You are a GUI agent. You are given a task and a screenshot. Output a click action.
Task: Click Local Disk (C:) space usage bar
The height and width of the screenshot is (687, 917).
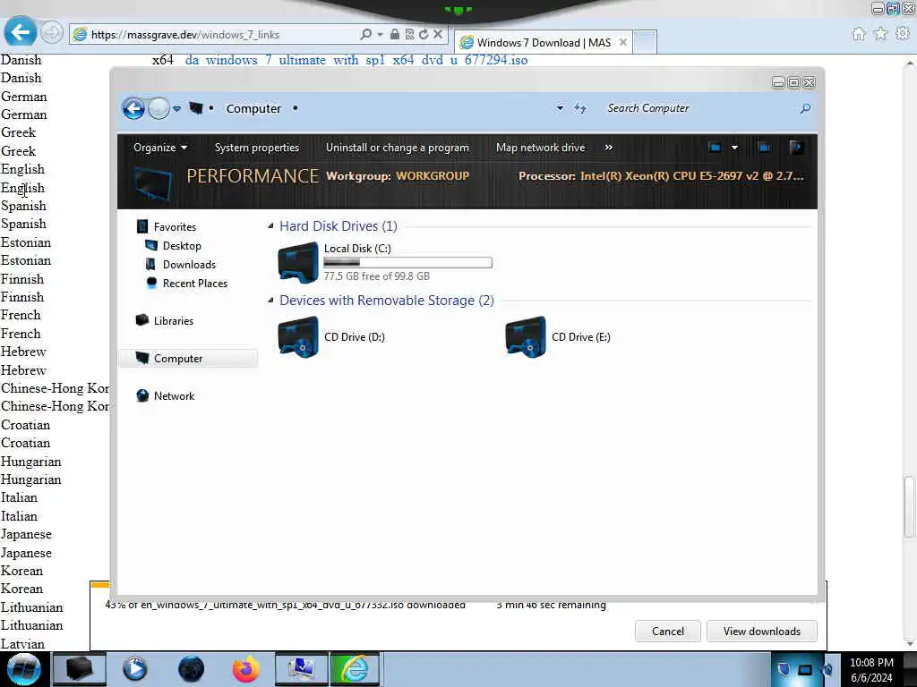point(407,263)
